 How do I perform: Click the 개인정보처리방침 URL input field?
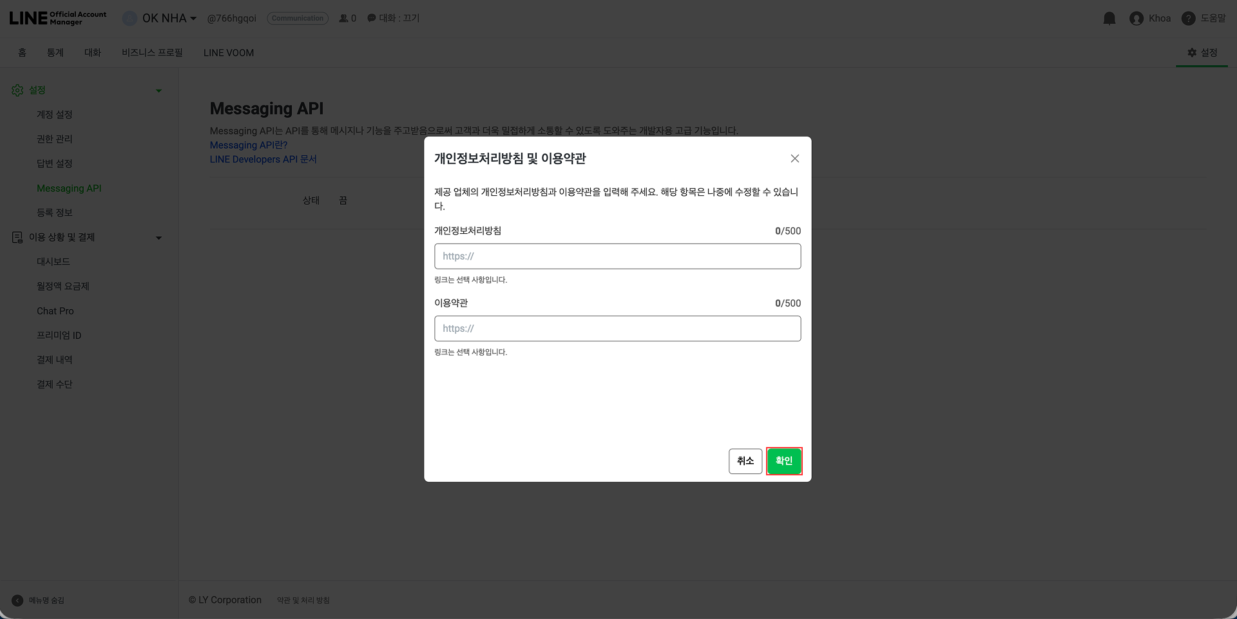click(x=617, y=256)
